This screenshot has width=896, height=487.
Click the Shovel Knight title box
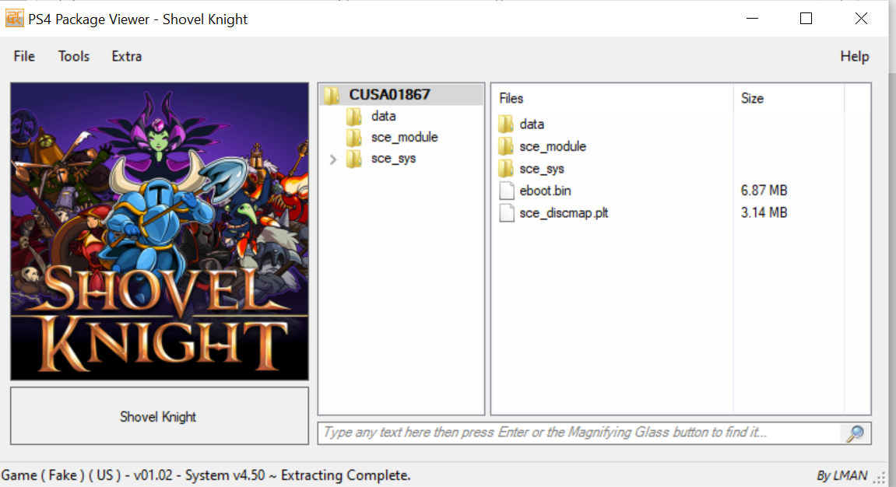160,416
